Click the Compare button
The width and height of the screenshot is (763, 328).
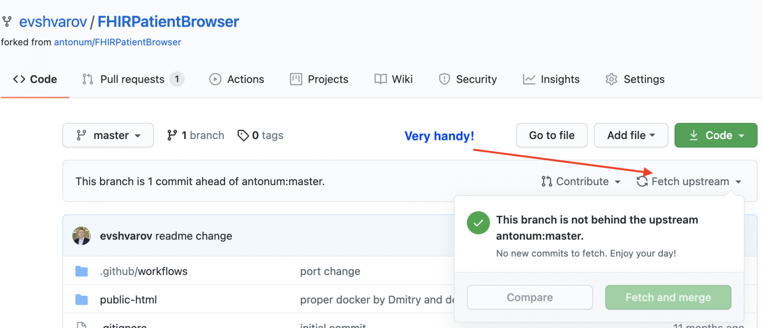529,298
